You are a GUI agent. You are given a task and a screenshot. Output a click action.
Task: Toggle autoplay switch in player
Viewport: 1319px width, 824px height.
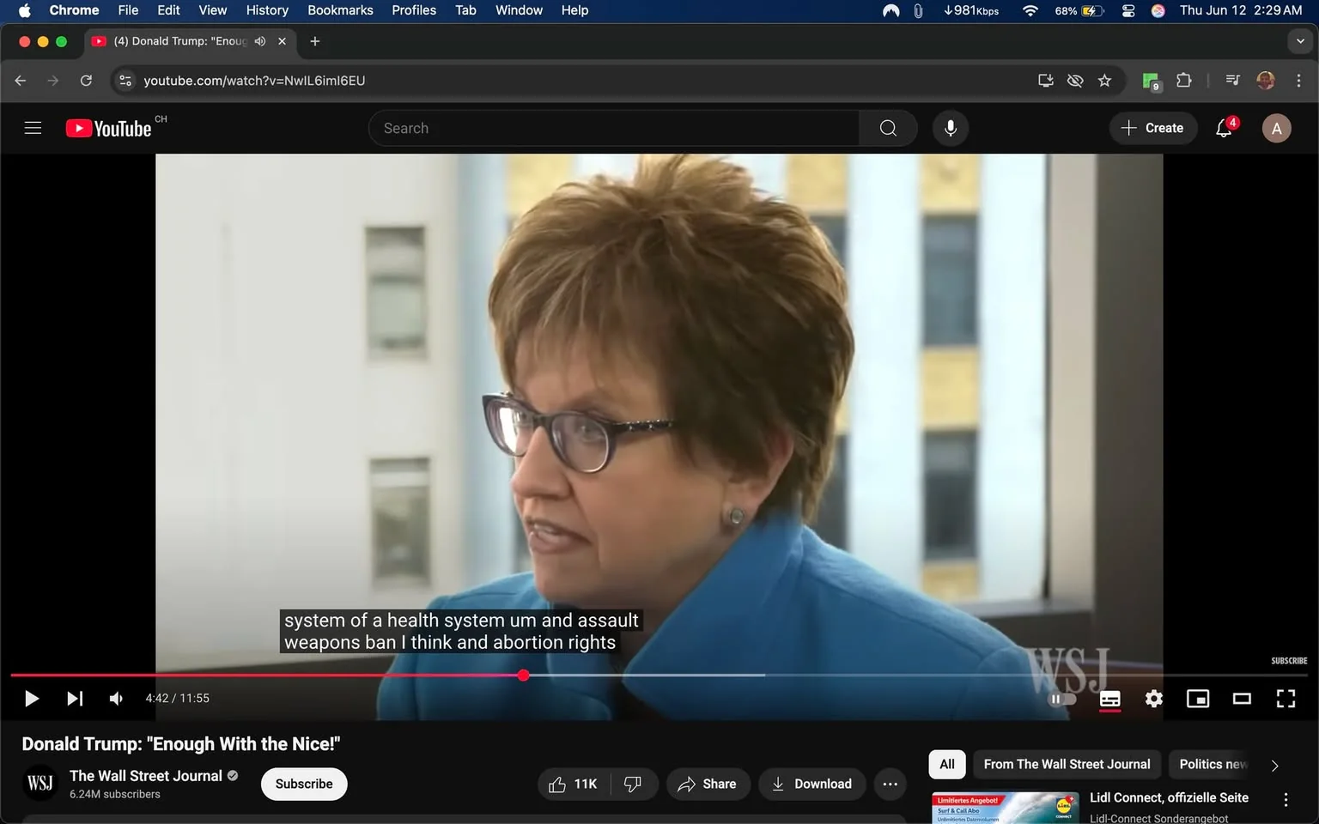pos(1061,699)
